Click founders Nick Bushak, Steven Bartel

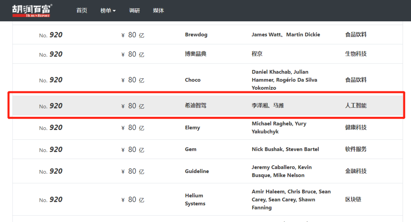tap(285, 149)
